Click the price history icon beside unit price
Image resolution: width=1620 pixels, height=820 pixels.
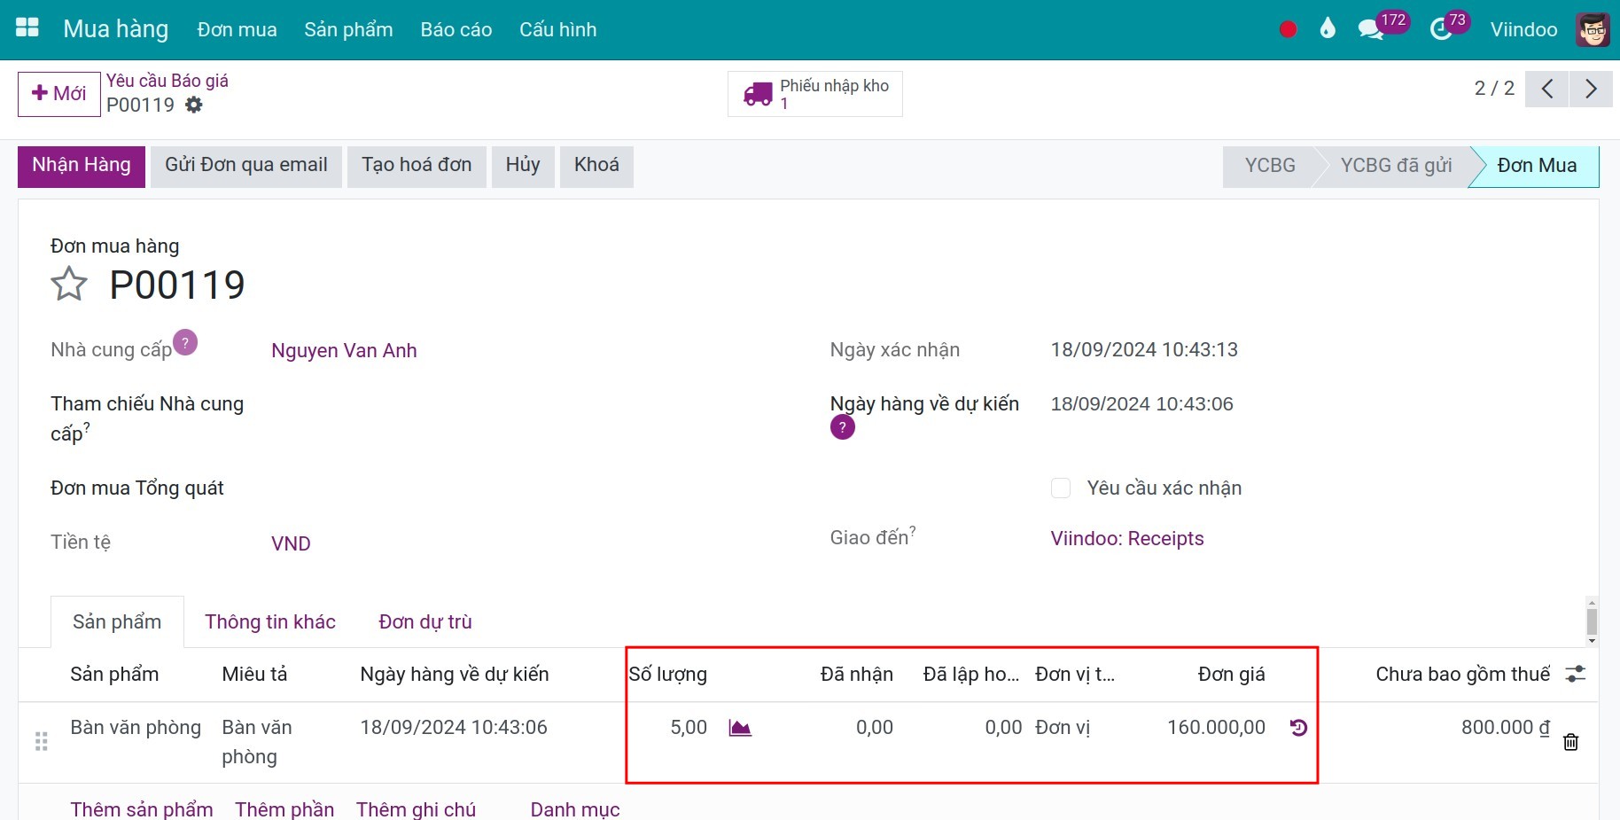coord(1298,728)
